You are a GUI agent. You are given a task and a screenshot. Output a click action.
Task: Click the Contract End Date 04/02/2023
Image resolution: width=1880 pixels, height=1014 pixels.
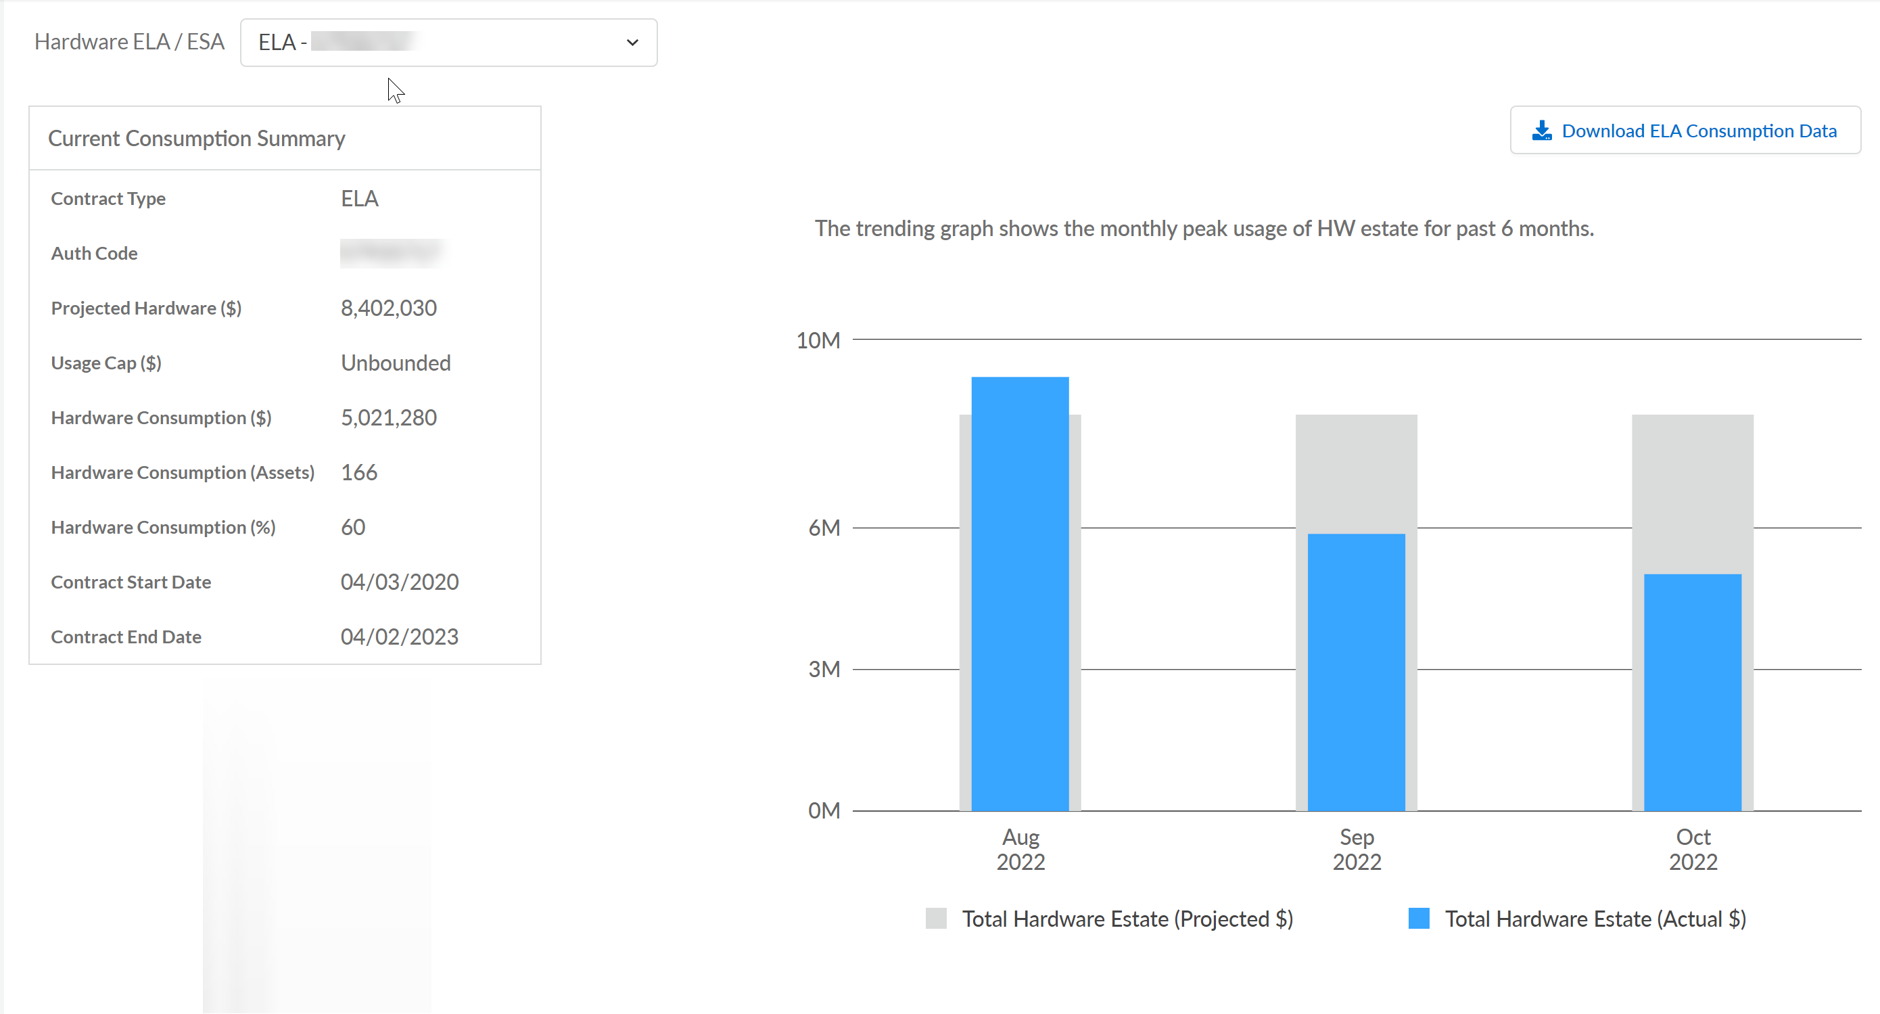tap(399, 637)
